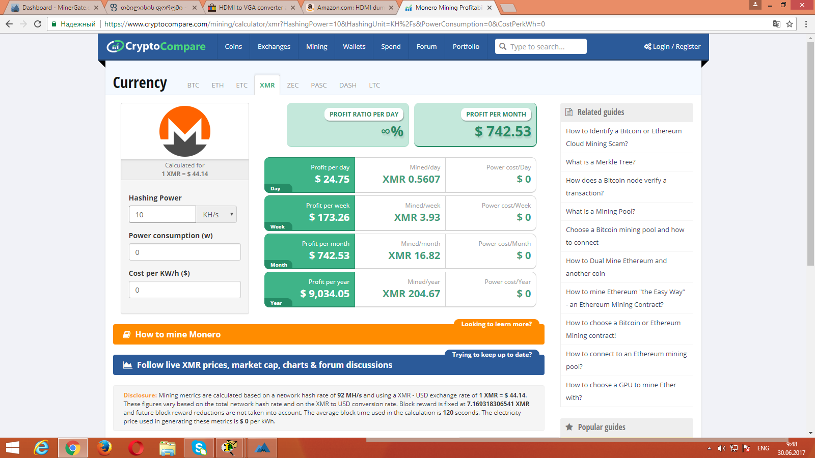Open the Spend menu
The width and height of the screenshot is (815, 458).
tap(391, 46)
